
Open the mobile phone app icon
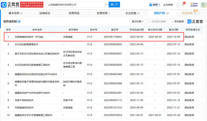pos(178,5)
